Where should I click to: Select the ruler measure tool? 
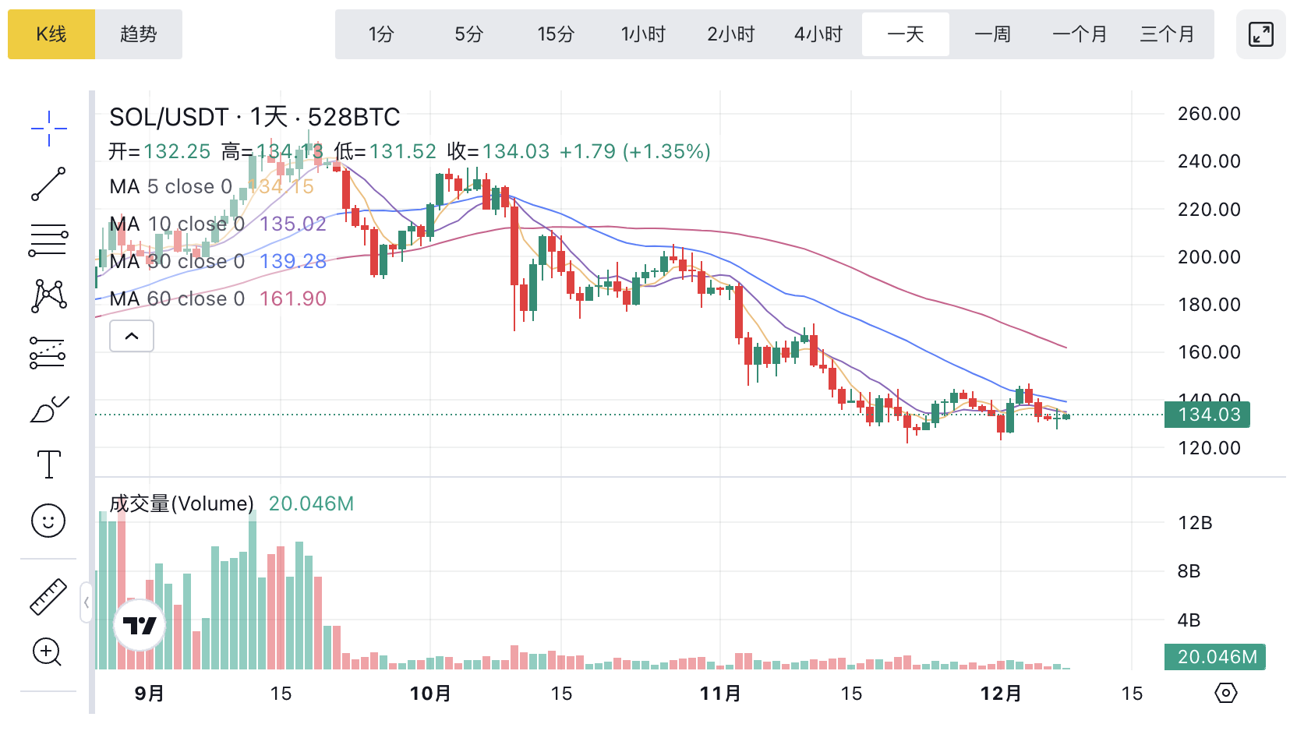(x=48, y=597)
